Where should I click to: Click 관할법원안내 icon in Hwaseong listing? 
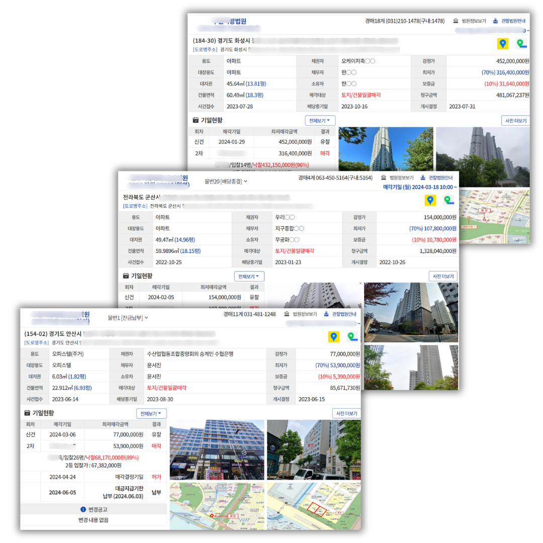pos(496,21)
